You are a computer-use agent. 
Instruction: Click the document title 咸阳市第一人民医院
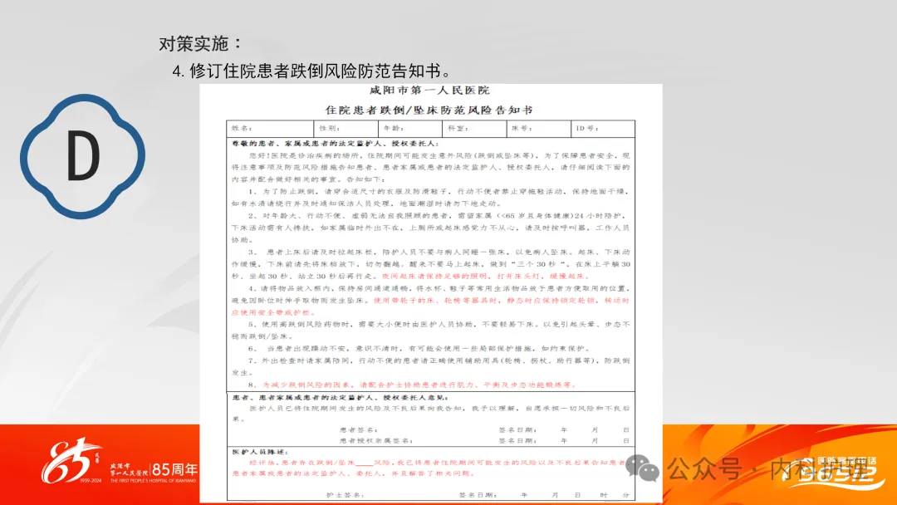[429, 91]
